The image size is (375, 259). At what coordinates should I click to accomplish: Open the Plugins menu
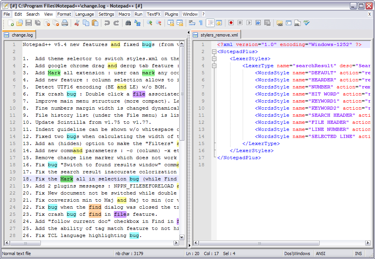171,14
